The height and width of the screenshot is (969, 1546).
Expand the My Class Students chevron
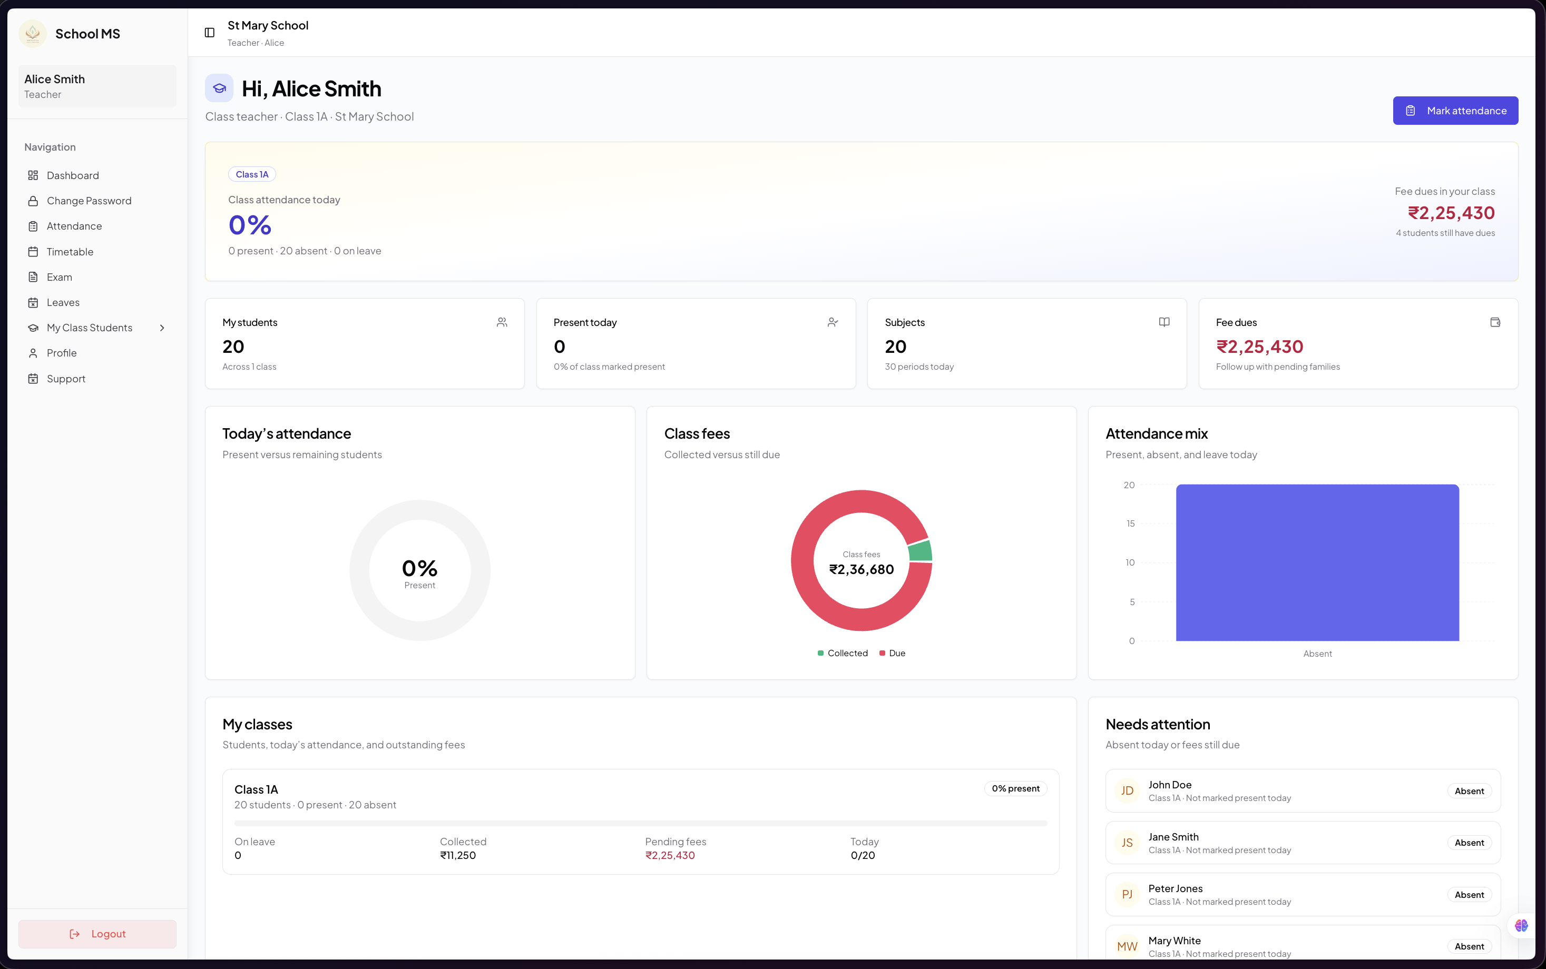coord(162,328)
